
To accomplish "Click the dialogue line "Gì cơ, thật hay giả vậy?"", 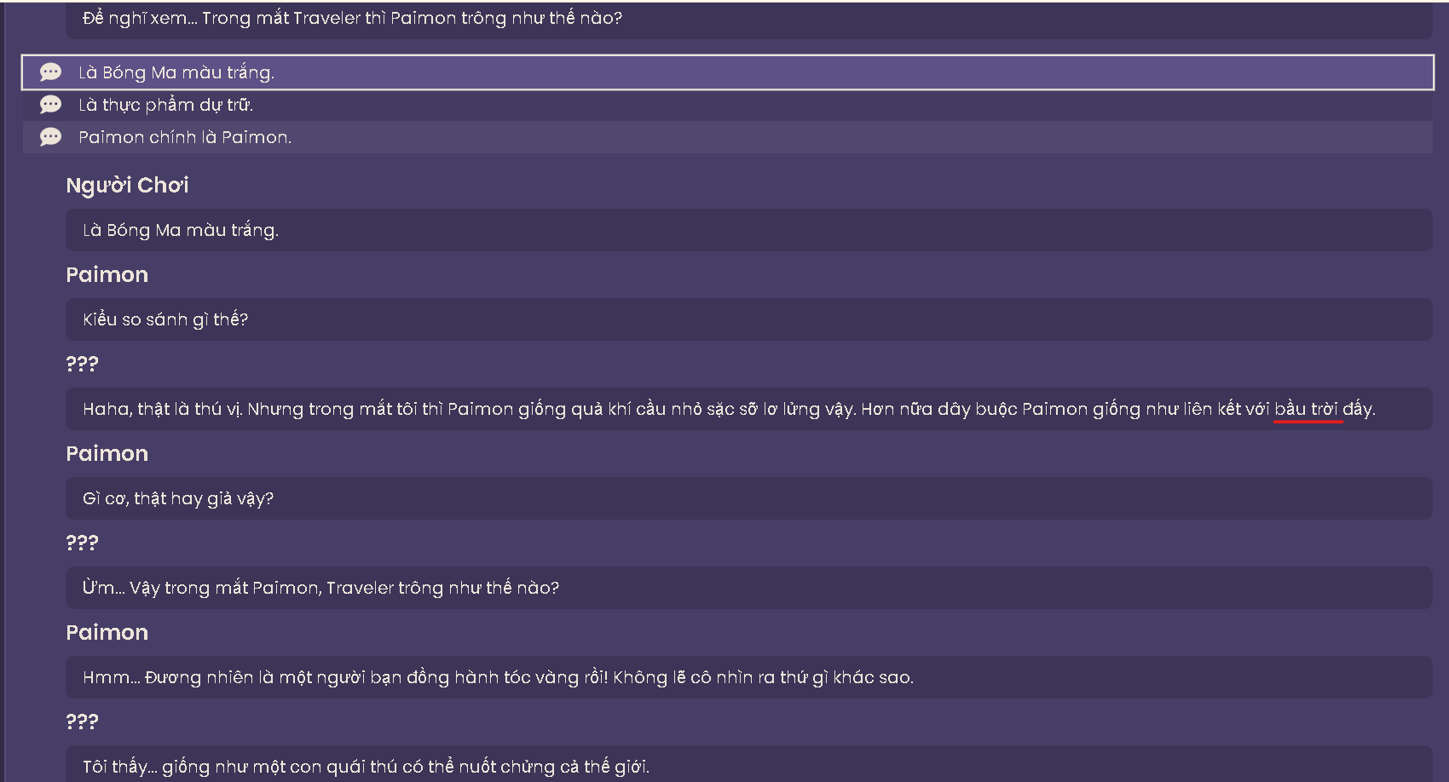I will [178, 498].
